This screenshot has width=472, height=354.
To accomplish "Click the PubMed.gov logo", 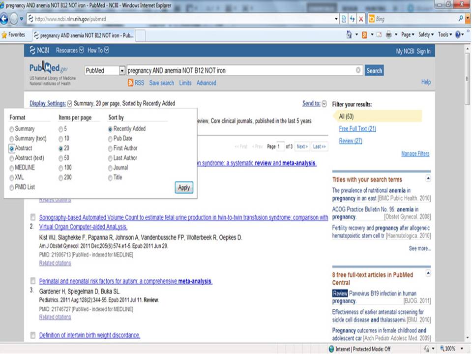I will 49,68.
